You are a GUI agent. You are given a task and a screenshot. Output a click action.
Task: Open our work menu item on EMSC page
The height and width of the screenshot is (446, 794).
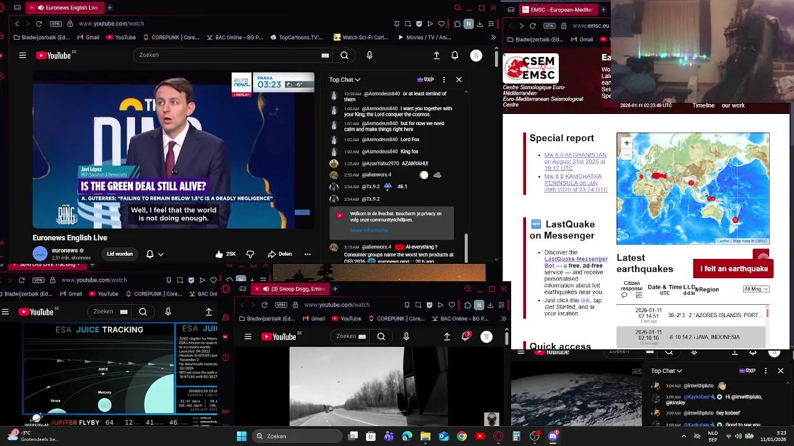(x=733, y=105)
